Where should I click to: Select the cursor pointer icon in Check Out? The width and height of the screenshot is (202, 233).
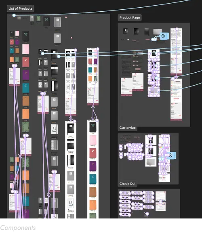coord(147,214)
